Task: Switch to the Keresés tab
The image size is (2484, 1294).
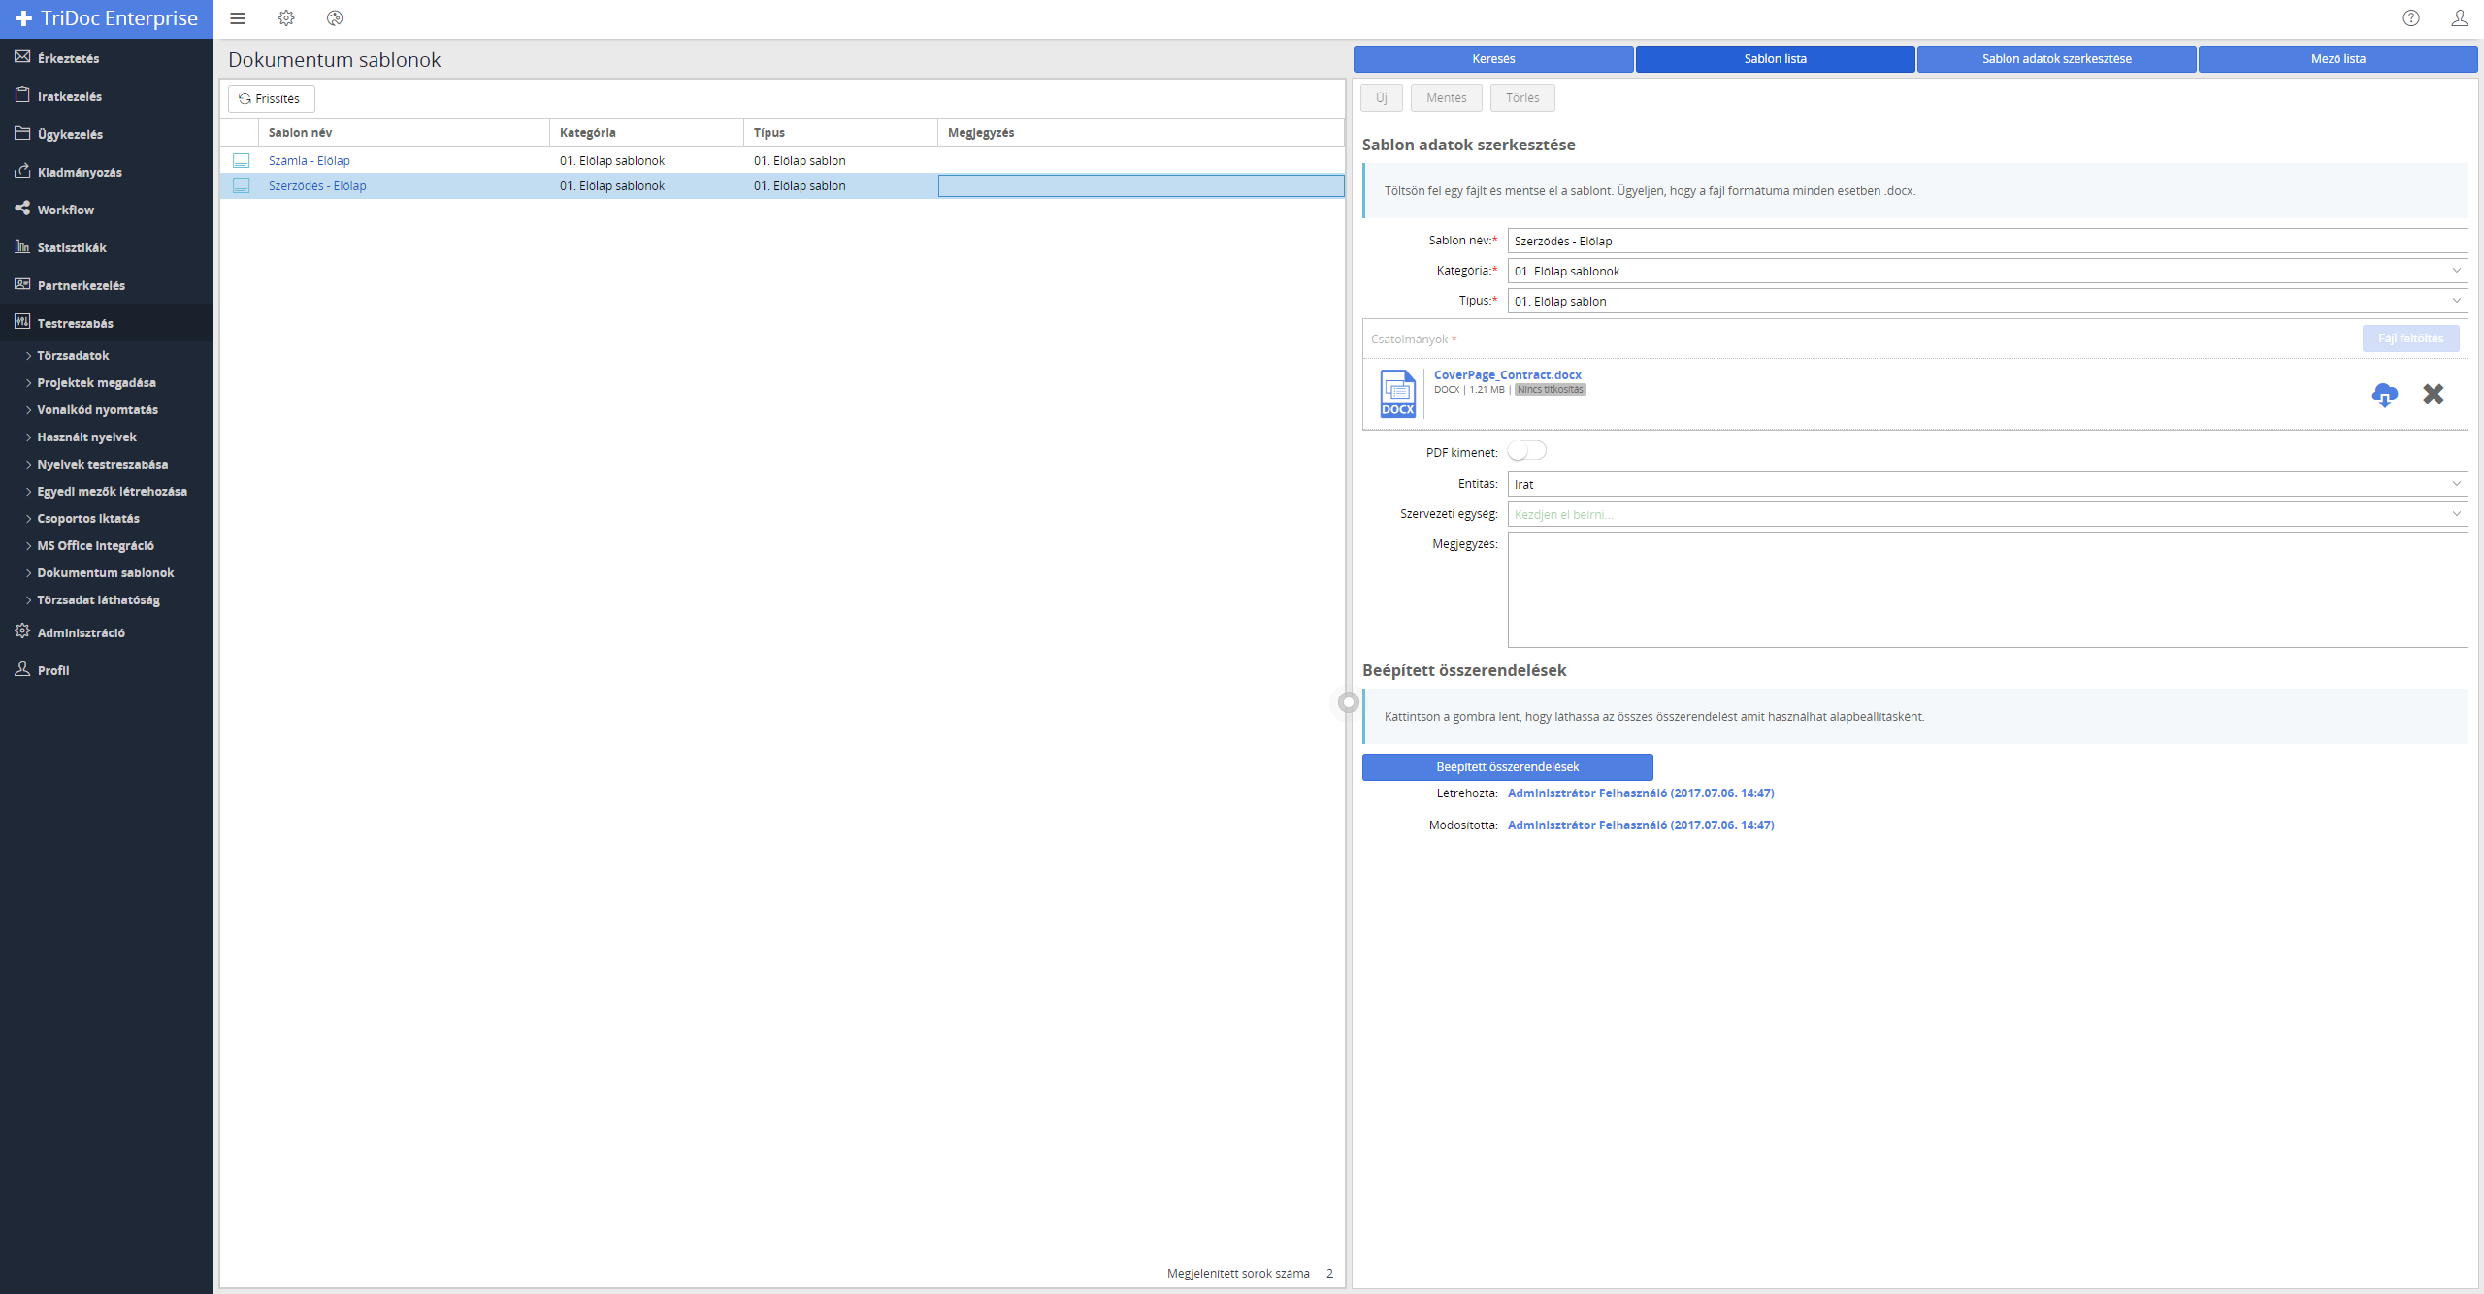Action: (x=1492, y=59)
